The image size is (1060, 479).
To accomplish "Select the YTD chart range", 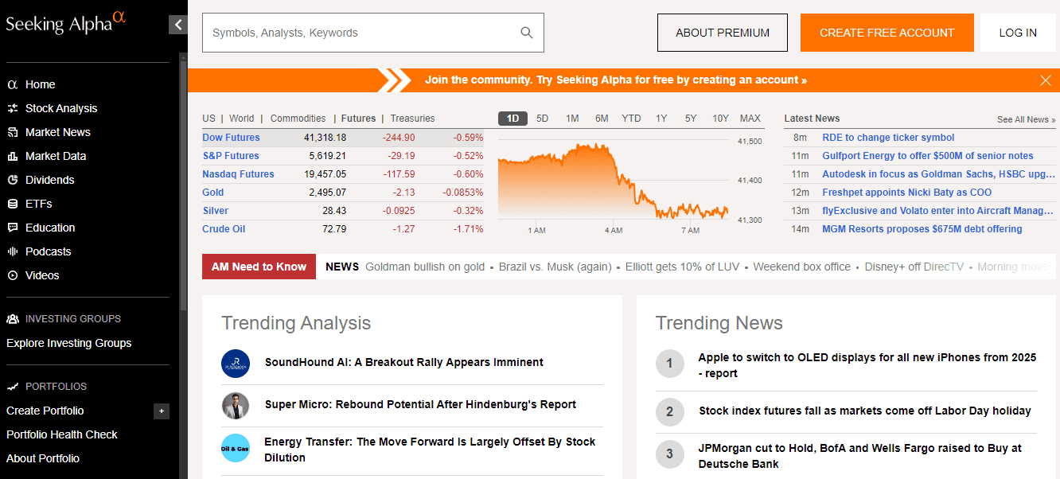I will (631, 119).
